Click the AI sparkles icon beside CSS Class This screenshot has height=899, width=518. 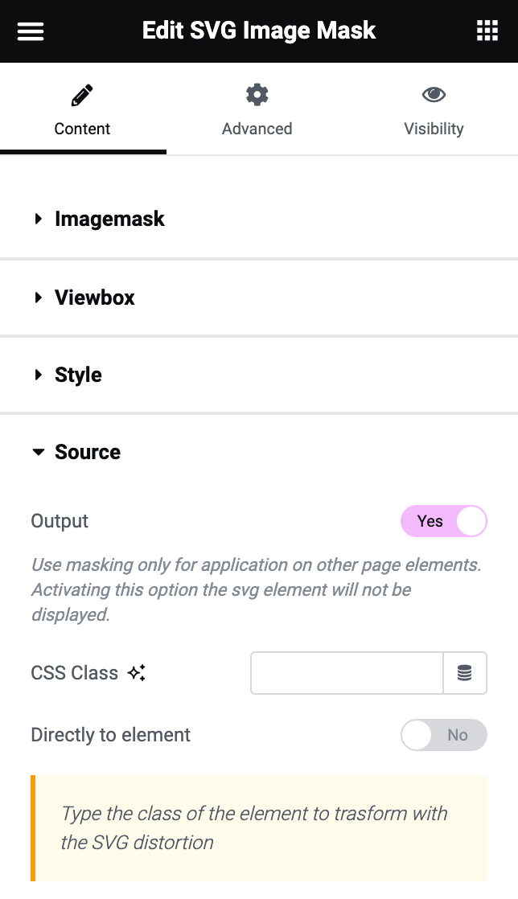135,673
